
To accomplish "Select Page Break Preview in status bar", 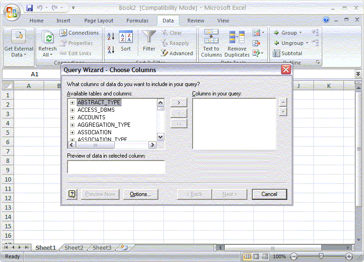I will coord(265,256).
